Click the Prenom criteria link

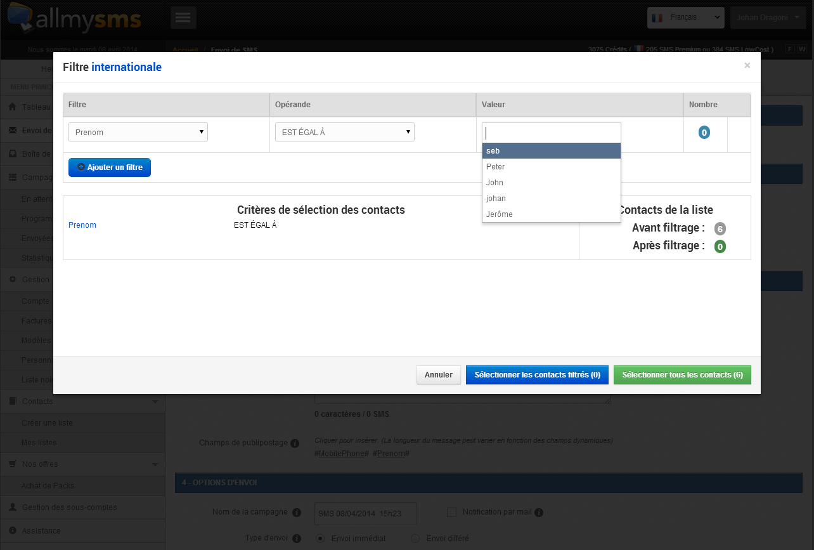pyautogui.click(x=82, y=225)
